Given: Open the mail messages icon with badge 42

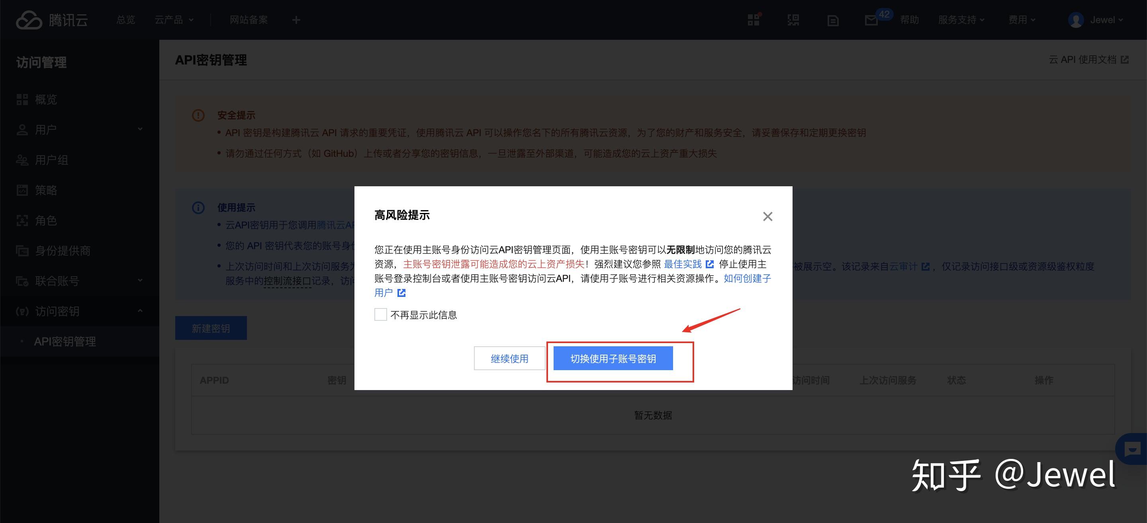Looking at the screenshot, I should pos(872,20).
